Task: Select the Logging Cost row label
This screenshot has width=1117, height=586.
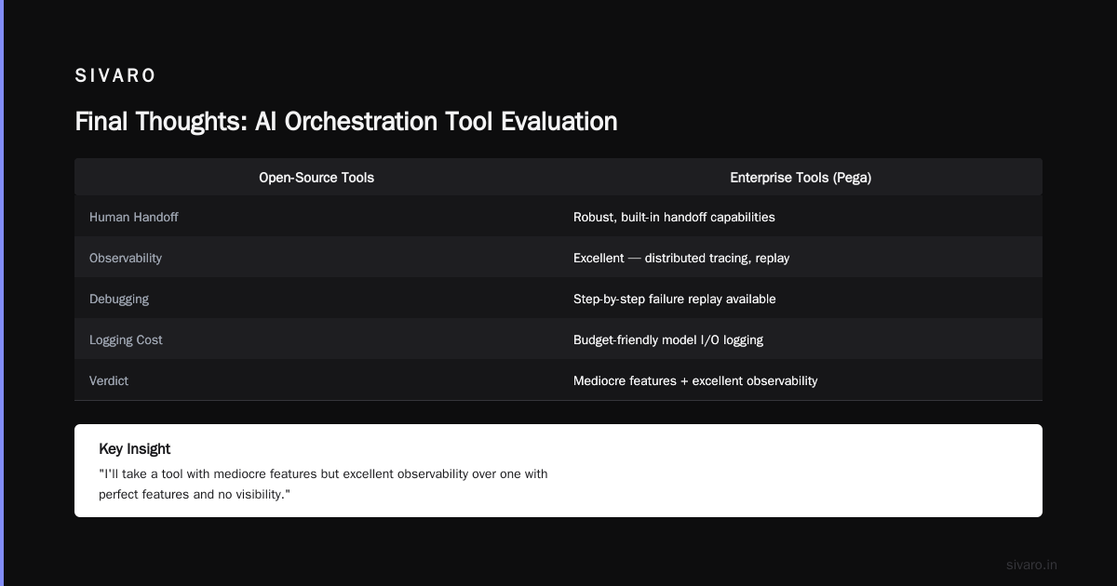Action: click(x=126, y=340)
